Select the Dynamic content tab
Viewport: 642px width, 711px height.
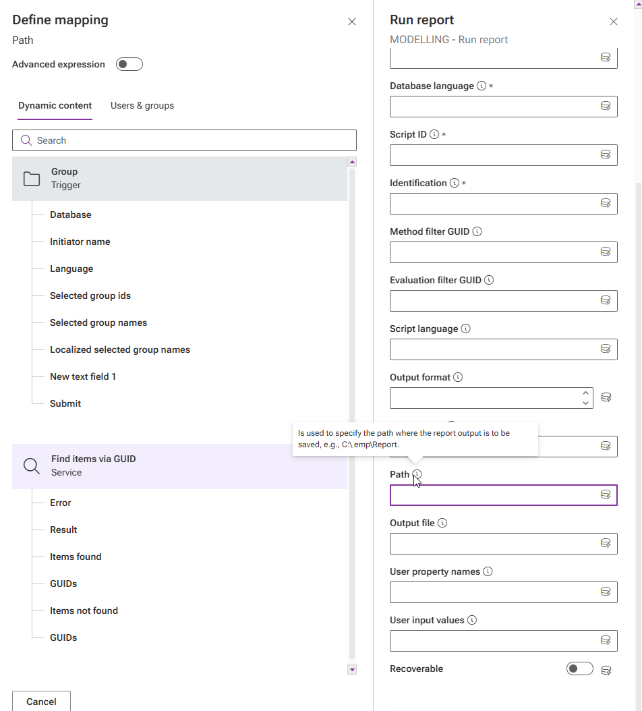(55, 106)
